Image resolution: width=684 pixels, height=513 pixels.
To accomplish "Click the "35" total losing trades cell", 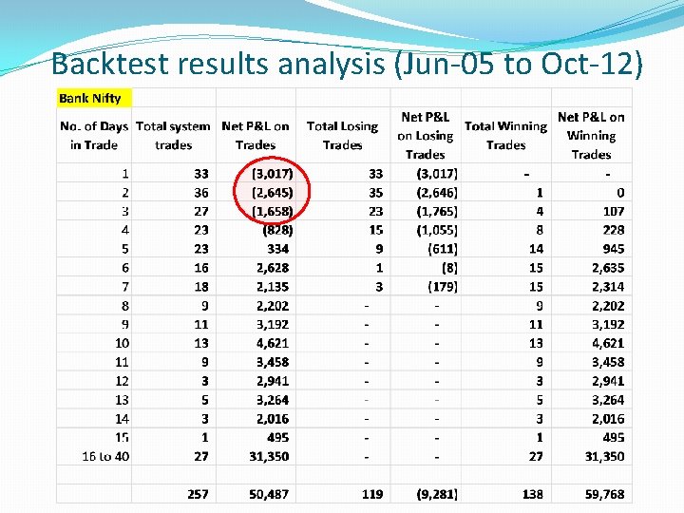I will [x=376, y=192].
